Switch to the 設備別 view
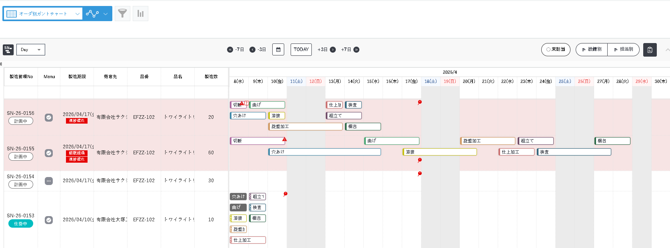This screenshot has height=248, width=670. point(592,49)
